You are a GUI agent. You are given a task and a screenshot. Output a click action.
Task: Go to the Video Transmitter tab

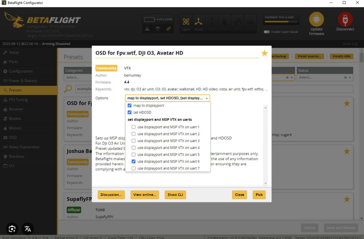coord(24,147)
